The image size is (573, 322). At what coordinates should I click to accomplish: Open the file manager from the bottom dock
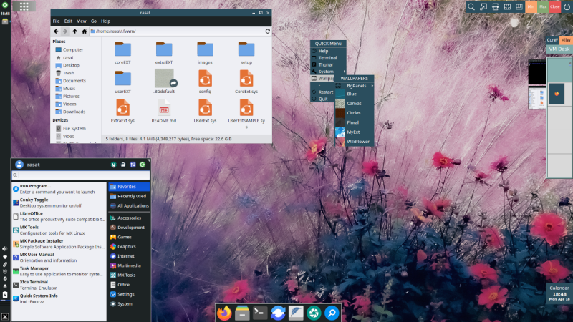(242, 313)
